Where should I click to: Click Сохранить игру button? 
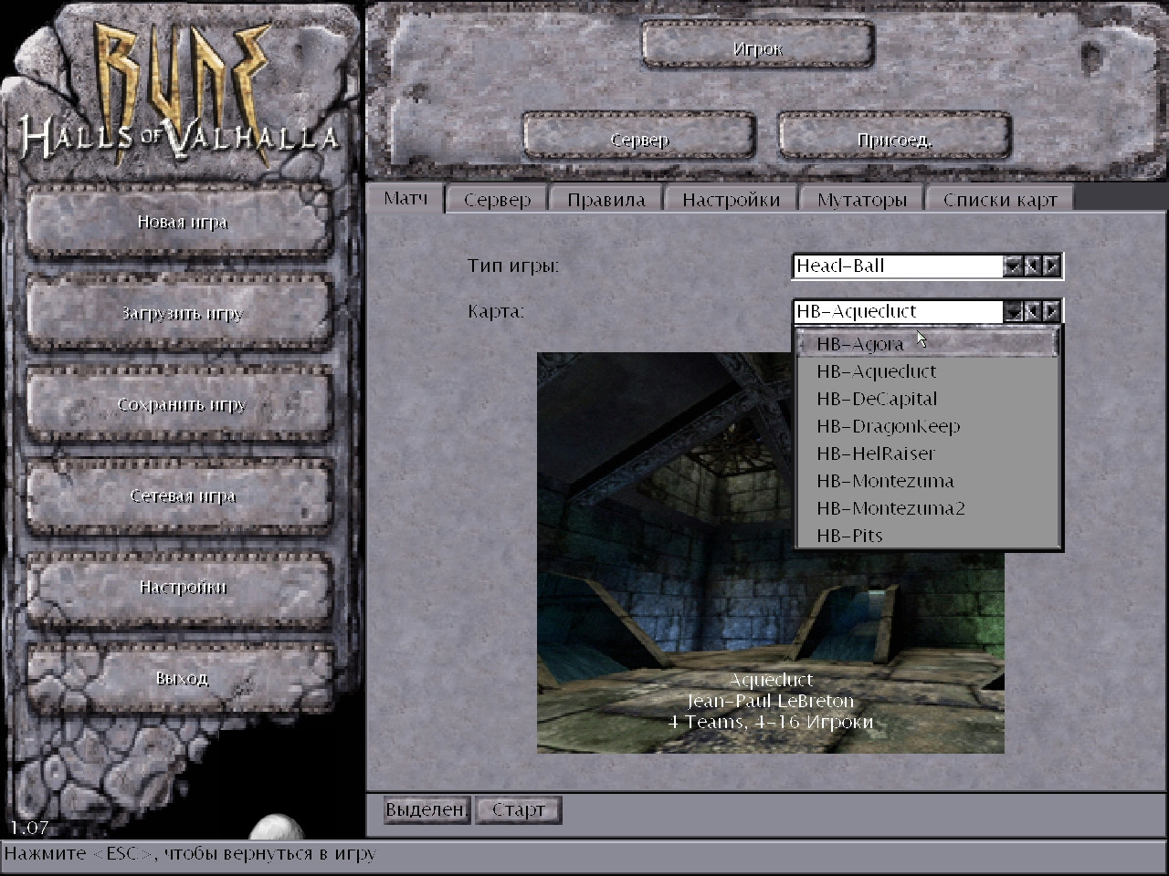pos(182,404)
